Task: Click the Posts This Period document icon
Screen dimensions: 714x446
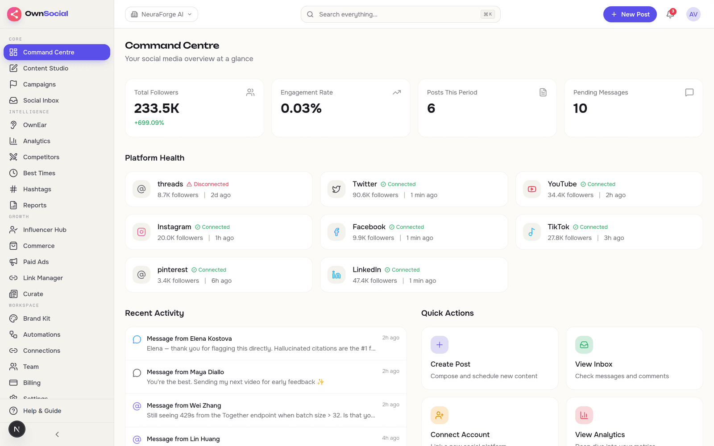Action: (x=543, y=92)
